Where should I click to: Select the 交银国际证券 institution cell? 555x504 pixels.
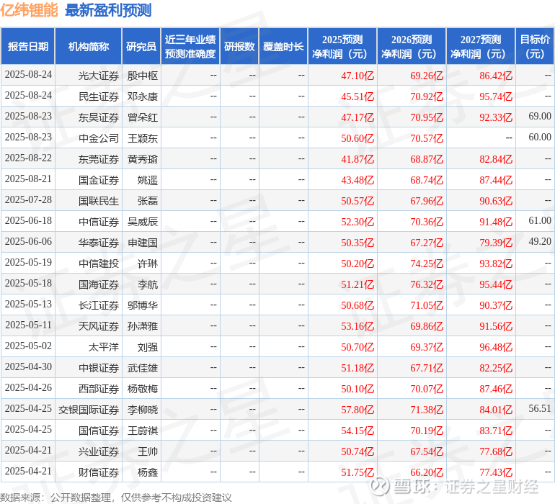click(x=89, y=410)
